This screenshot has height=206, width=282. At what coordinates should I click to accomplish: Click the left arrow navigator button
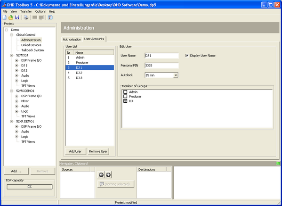[101, 175]
